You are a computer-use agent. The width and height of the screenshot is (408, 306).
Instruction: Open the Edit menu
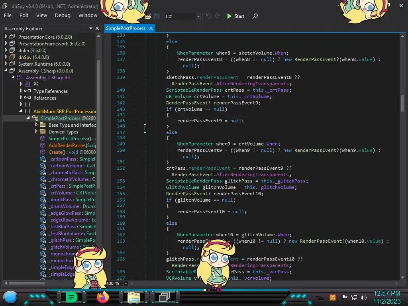(x=24, y=16)
